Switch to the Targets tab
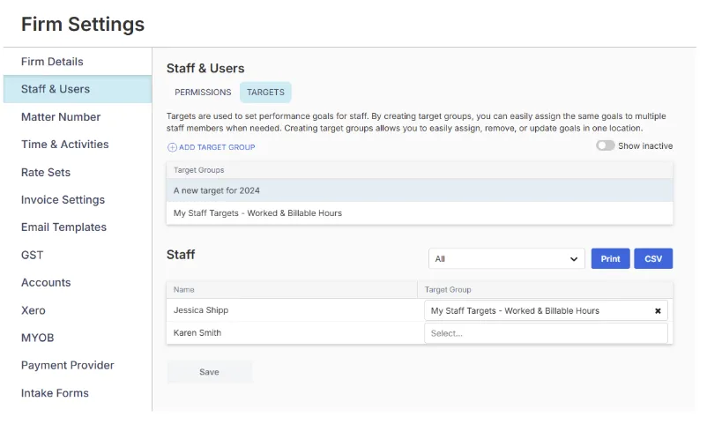707x424 pixels. click(265, 93)
